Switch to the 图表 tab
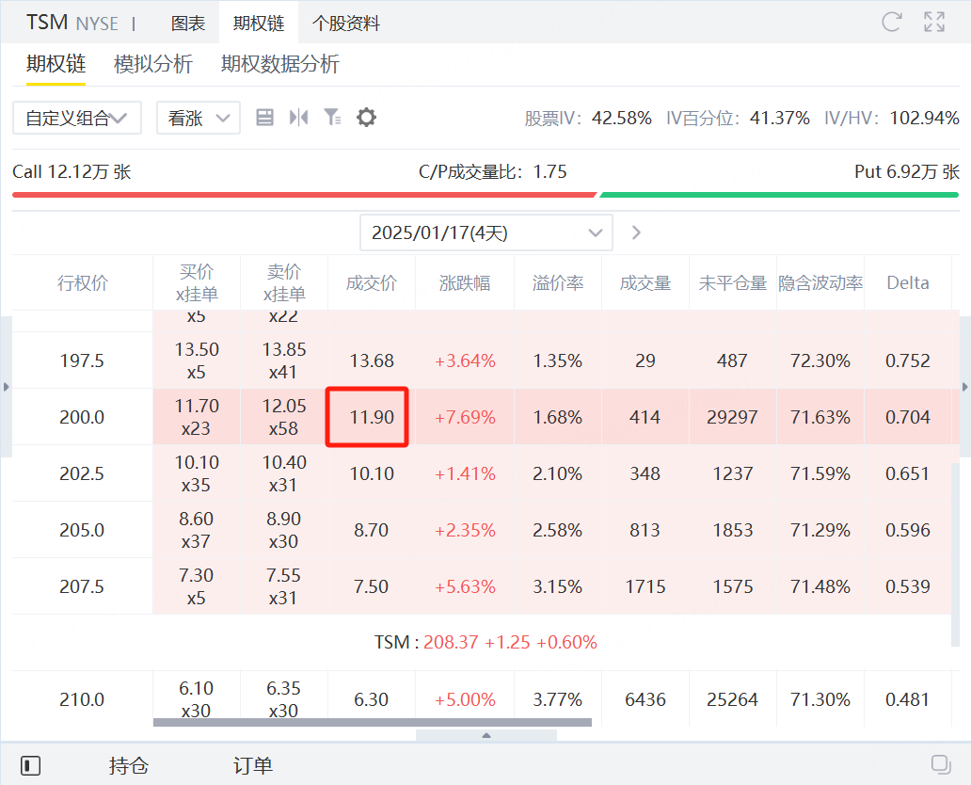 188,24
